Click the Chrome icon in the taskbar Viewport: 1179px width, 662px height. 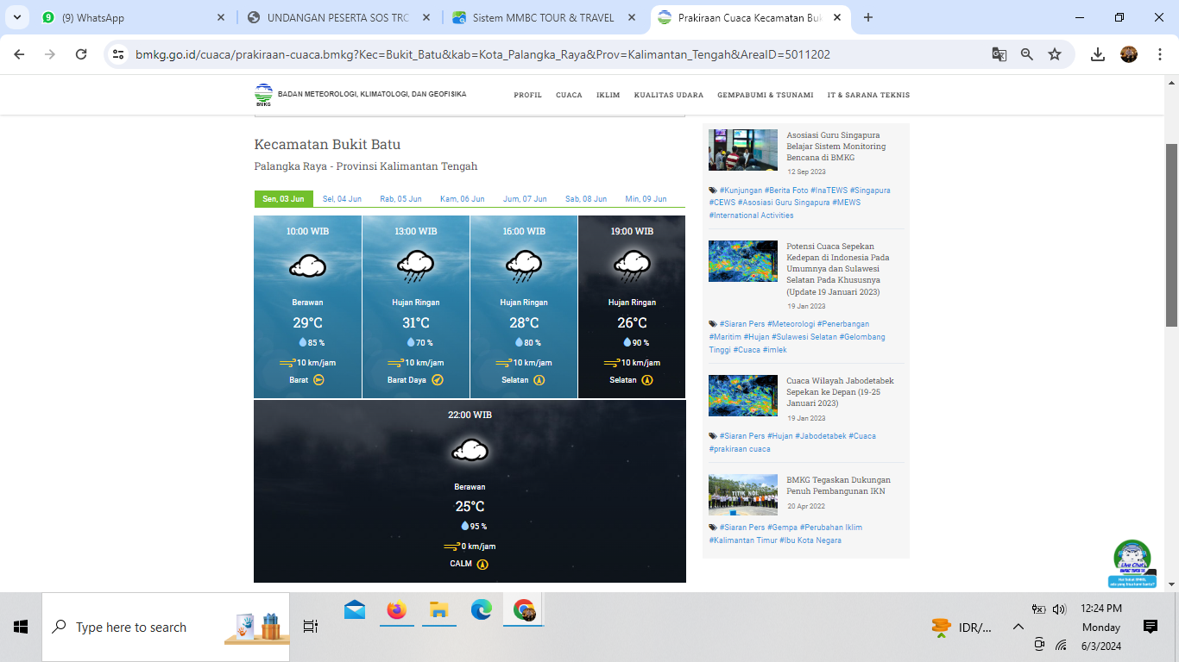pos(523,610)
